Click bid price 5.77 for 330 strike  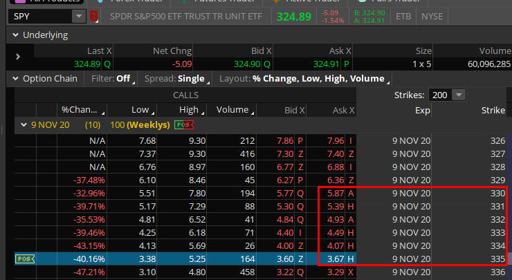coord(285,193)
